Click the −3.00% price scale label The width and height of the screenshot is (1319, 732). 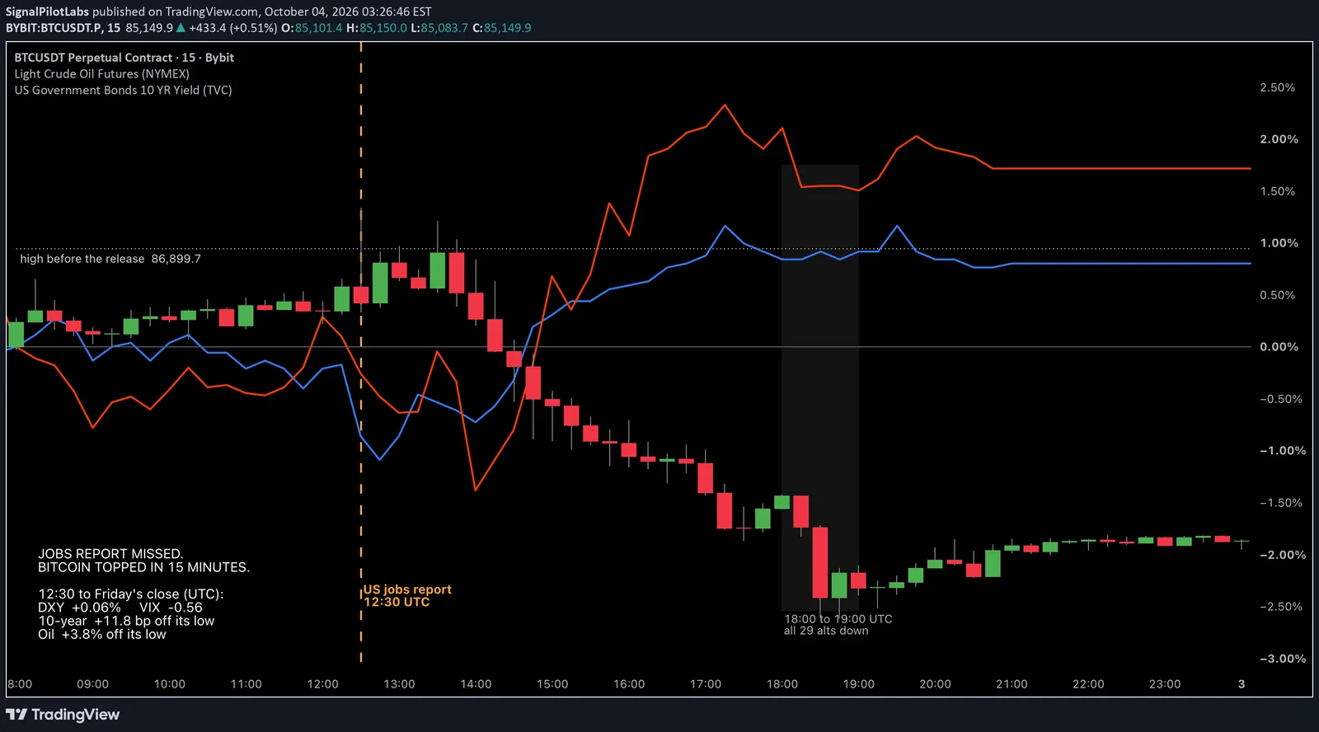click(1283, 659)
